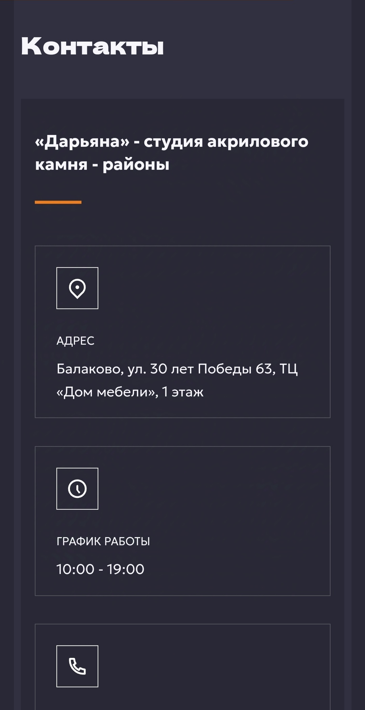The width and height of the screenshot is (365, 710).
Task: Click the 'ГРАФИК РАБОТЫ' label
Action: (103, 541)
